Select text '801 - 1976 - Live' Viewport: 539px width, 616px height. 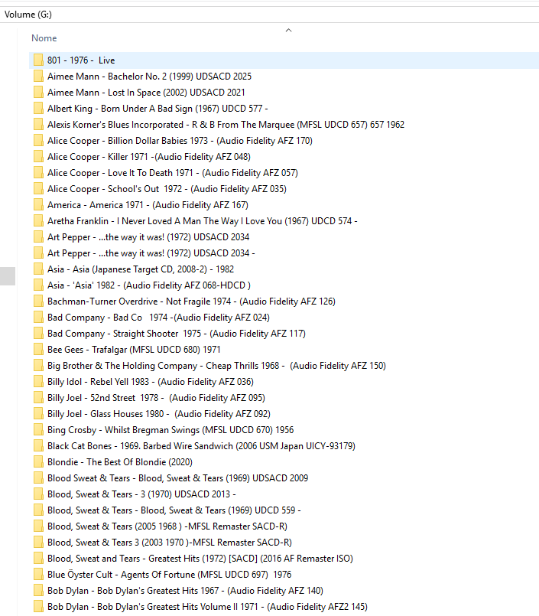(x=81, y=60)
